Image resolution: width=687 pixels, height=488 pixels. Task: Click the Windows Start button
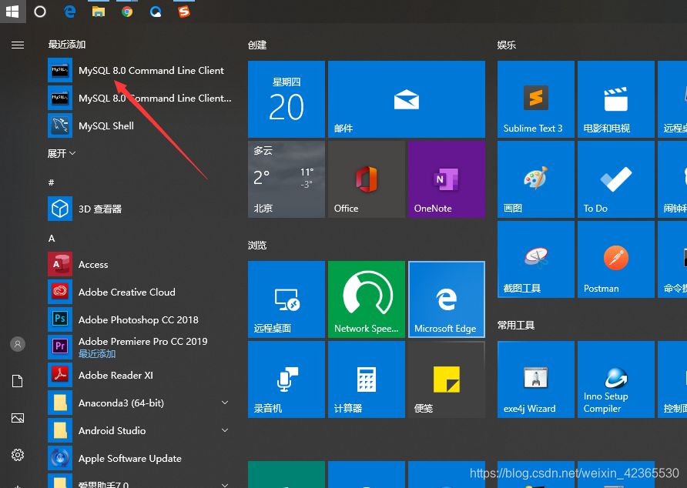[12, 12]
